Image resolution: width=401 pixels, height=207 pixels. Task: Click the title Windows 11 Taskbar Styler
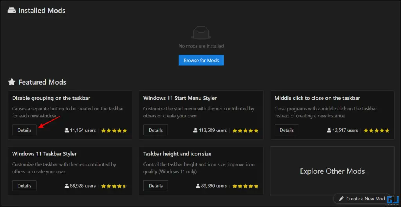coord(45,154)
